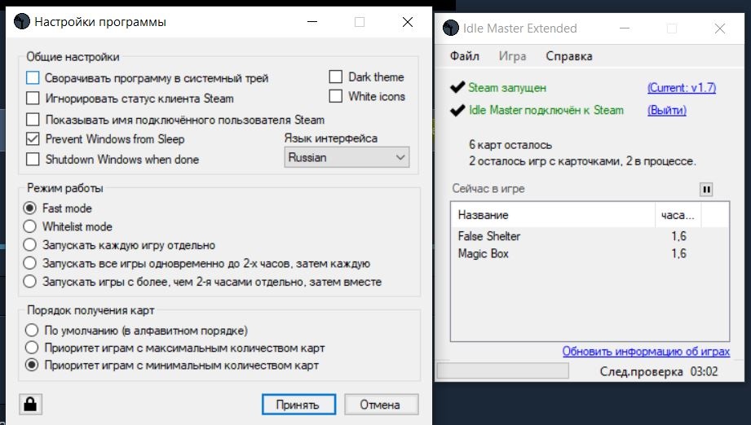Screen dimensions: 751x425
Task: Select the Whitelist mode radio button
Action: point(29,226)
